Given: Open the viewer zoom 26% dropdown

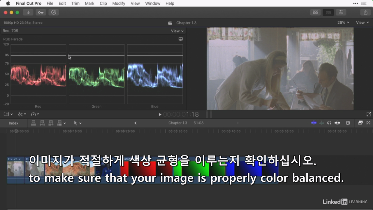Looking at the screenshot, I should (343, 22).
